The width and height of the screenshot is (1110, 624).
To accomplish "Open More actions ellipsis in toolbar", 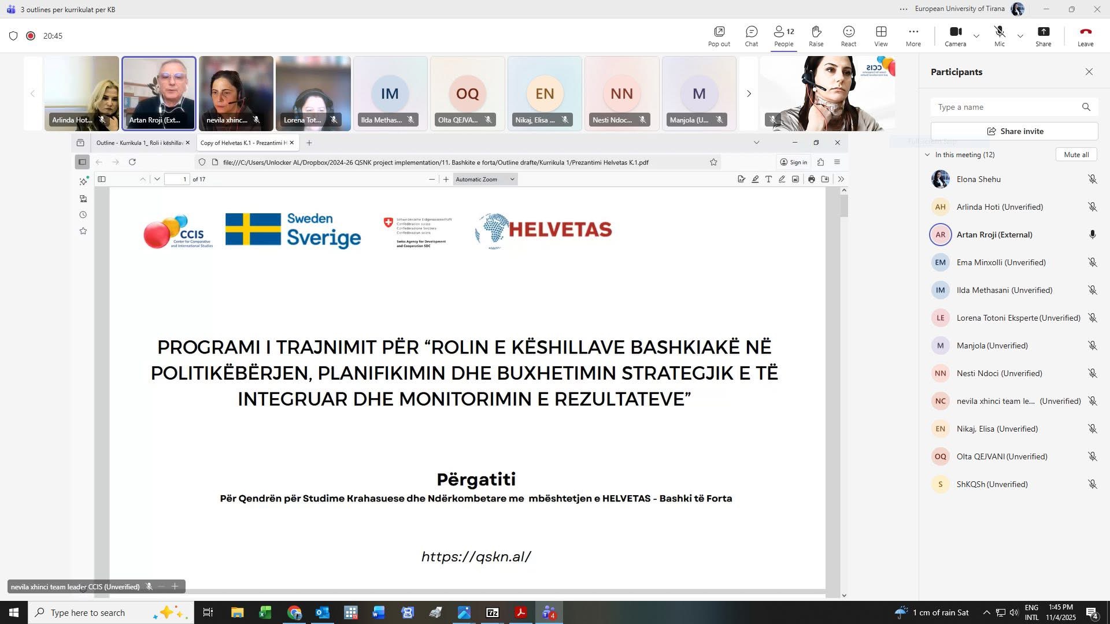I will click(x=913, y=36).
